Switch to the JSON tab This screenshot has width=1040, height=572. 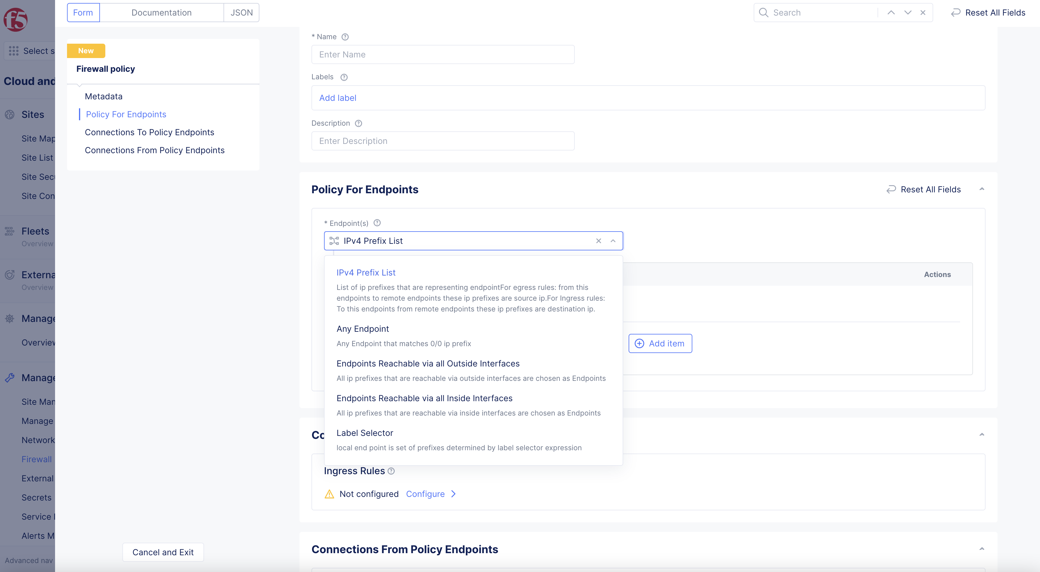point(241,13)
